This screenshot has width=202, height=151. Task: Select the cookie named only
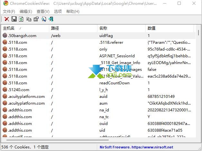(103, 49)
